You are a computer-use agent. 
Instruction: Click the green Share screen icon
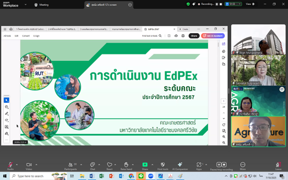pyautogui.click(x=145, y=164)
